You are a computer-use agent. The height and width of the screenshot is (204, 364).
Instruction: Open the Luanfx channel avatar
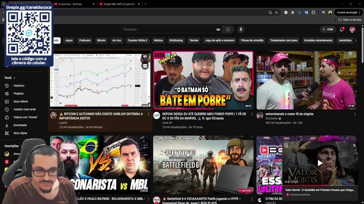pos(53,115)
